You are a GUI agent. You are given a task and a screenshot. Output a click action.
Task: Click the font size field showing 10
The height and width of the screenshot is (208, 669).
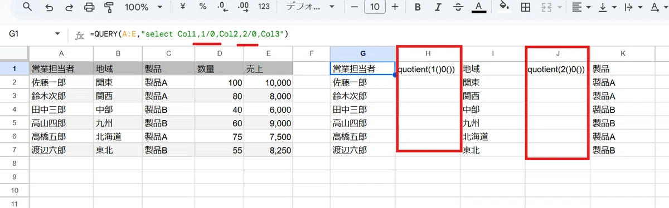[375, 7]
